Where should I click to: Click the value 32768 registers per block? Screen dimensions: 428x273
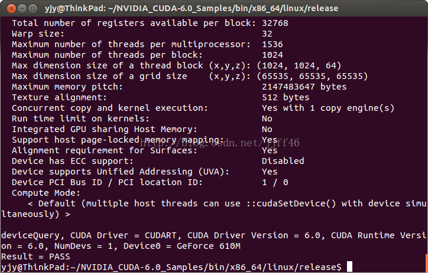pos(275,23)
